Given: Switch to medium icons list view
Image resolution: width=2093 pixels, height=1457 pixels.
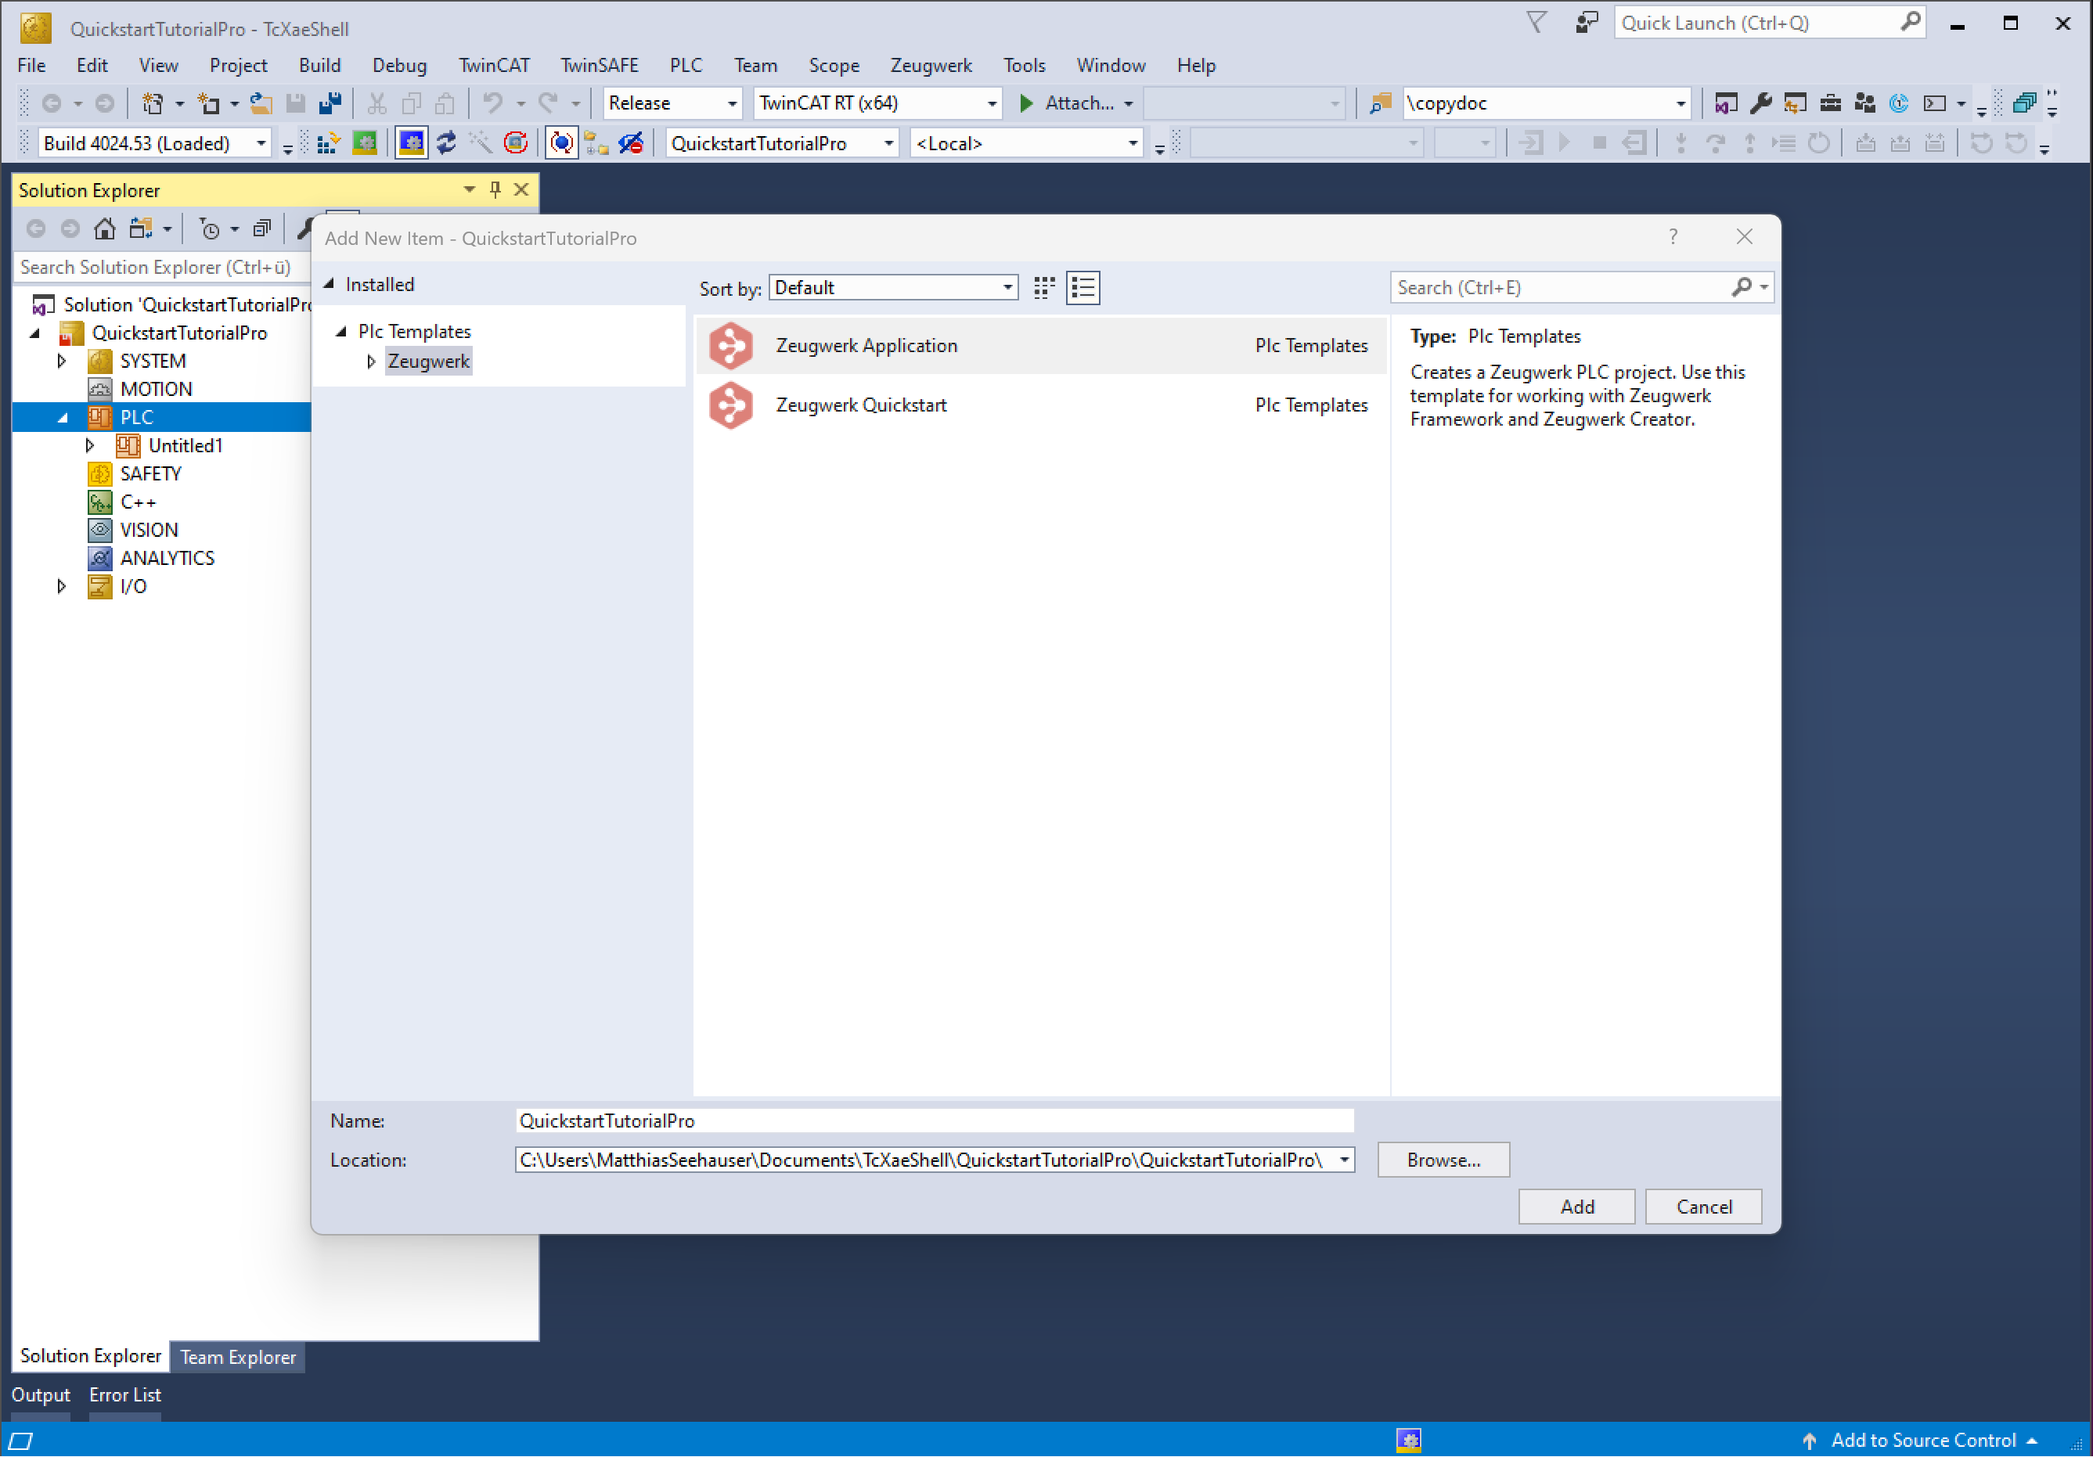Looking at the screenshot, I should coord(1083,288).
